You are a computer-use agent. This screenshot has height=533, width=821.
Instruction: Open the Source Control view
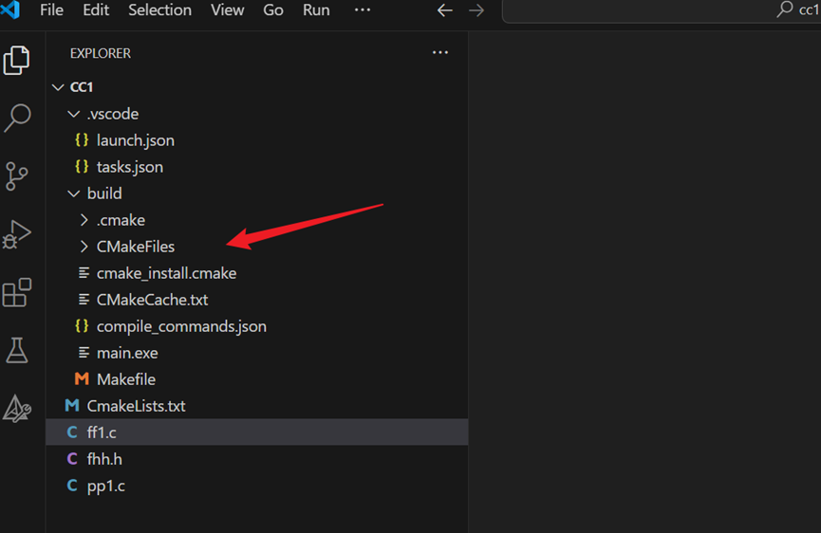(17, 175)
